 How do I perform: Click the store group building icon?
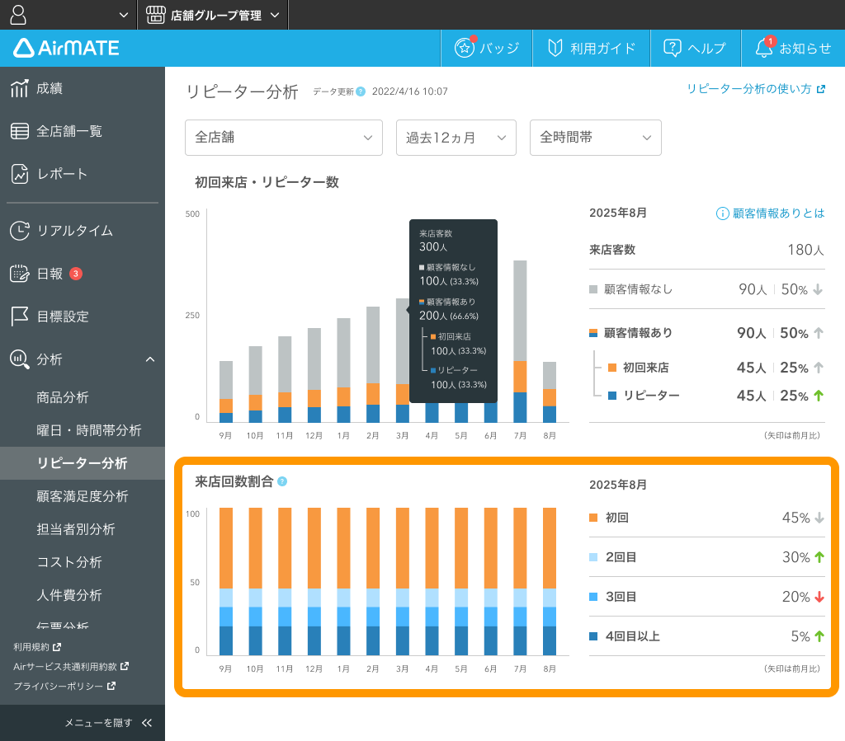[x=156, y=15]
